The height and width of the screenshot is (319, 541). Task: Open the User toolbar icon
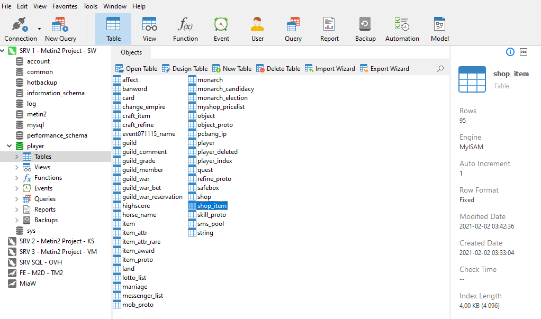(x=257, y=25)
